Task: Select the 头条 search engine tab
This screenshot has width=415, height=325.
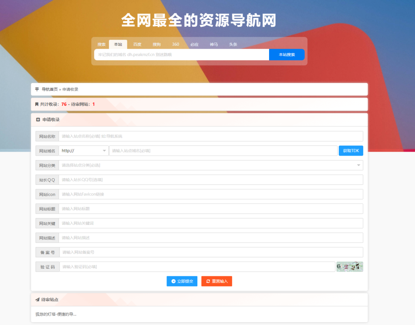Action: pyautogui.click(x=233, y=44)
